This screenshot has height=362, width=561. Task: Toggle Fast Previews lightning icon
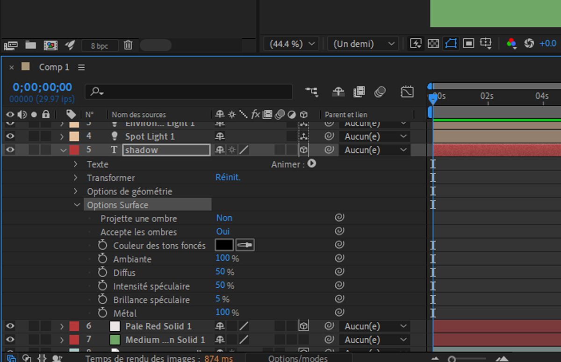416,43
